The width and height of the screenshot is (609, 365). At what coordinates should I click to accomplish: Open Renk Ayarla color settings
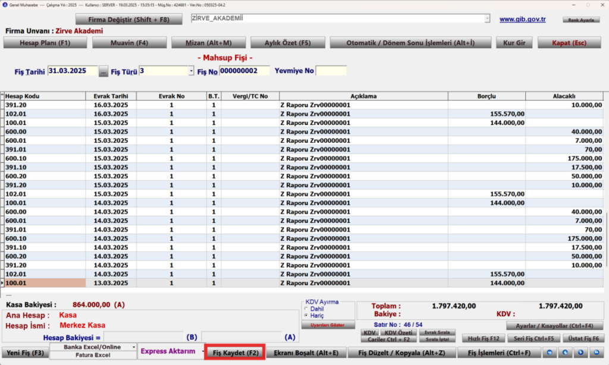coord(581,20)
